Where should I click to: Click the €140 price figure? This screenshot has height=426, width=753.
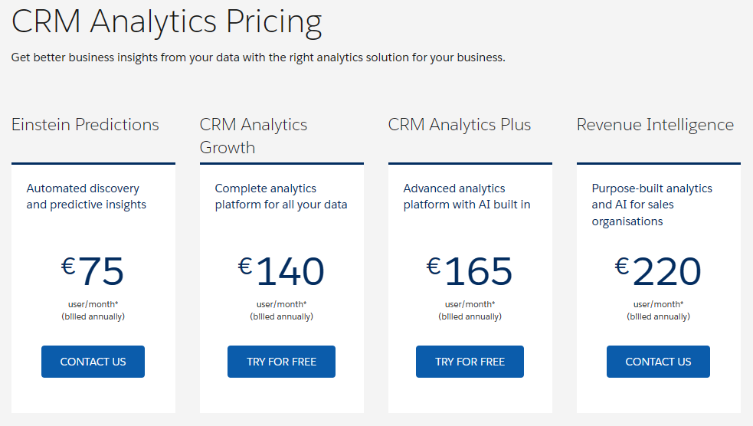click(x=281, y=271)
